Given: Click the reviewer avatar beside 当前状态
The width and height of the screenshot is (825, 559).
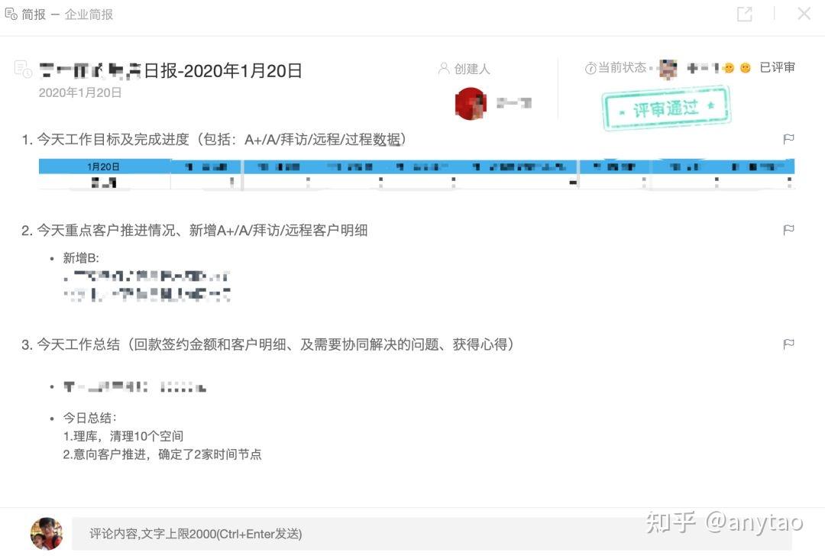Looking at the screenshot, I should point(668,69).
